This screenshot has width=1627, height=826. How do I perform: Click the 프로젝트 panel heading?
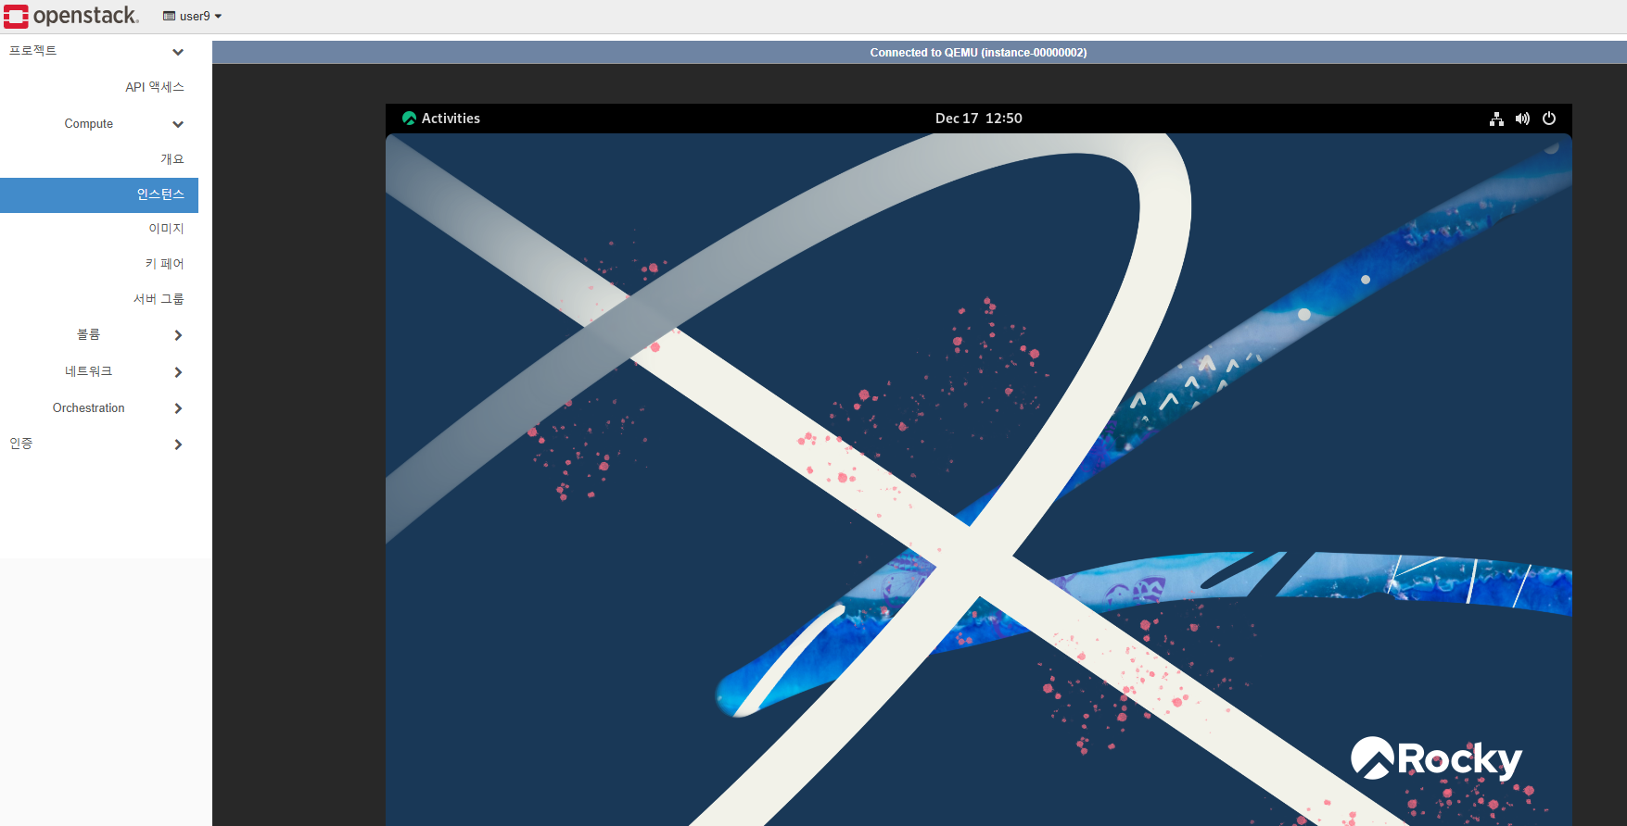click(x=33, y=51)
